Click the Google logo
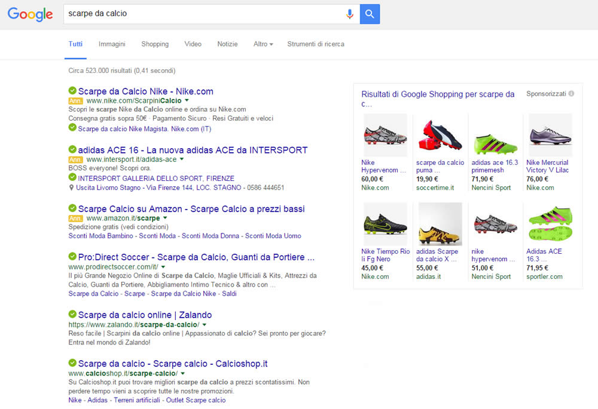The width and height of the screenshot is (598, 409). (30, 14)
